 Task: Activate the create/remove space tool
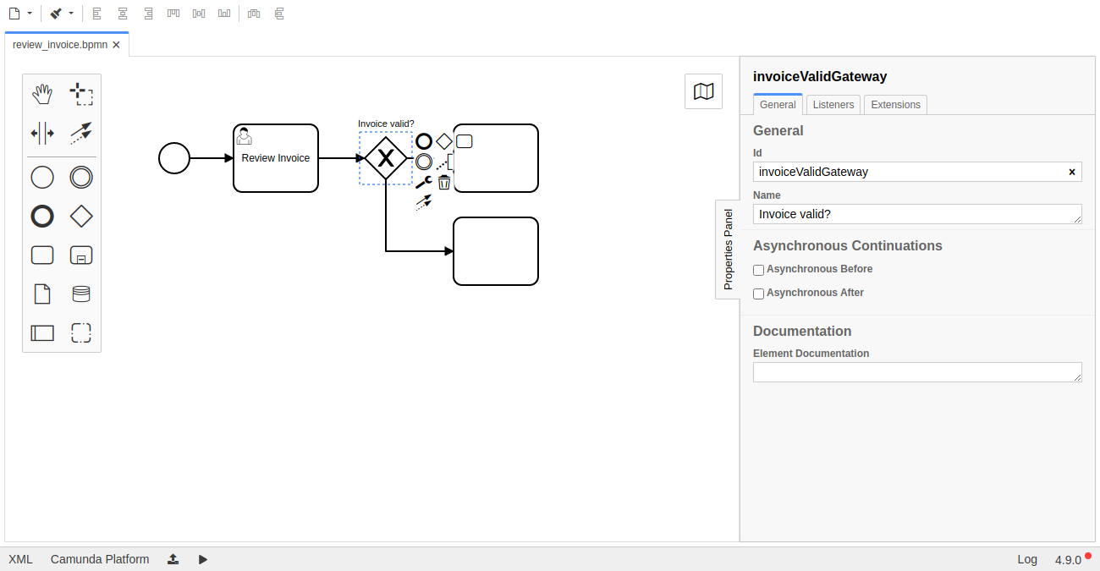(x=42, y=133)
